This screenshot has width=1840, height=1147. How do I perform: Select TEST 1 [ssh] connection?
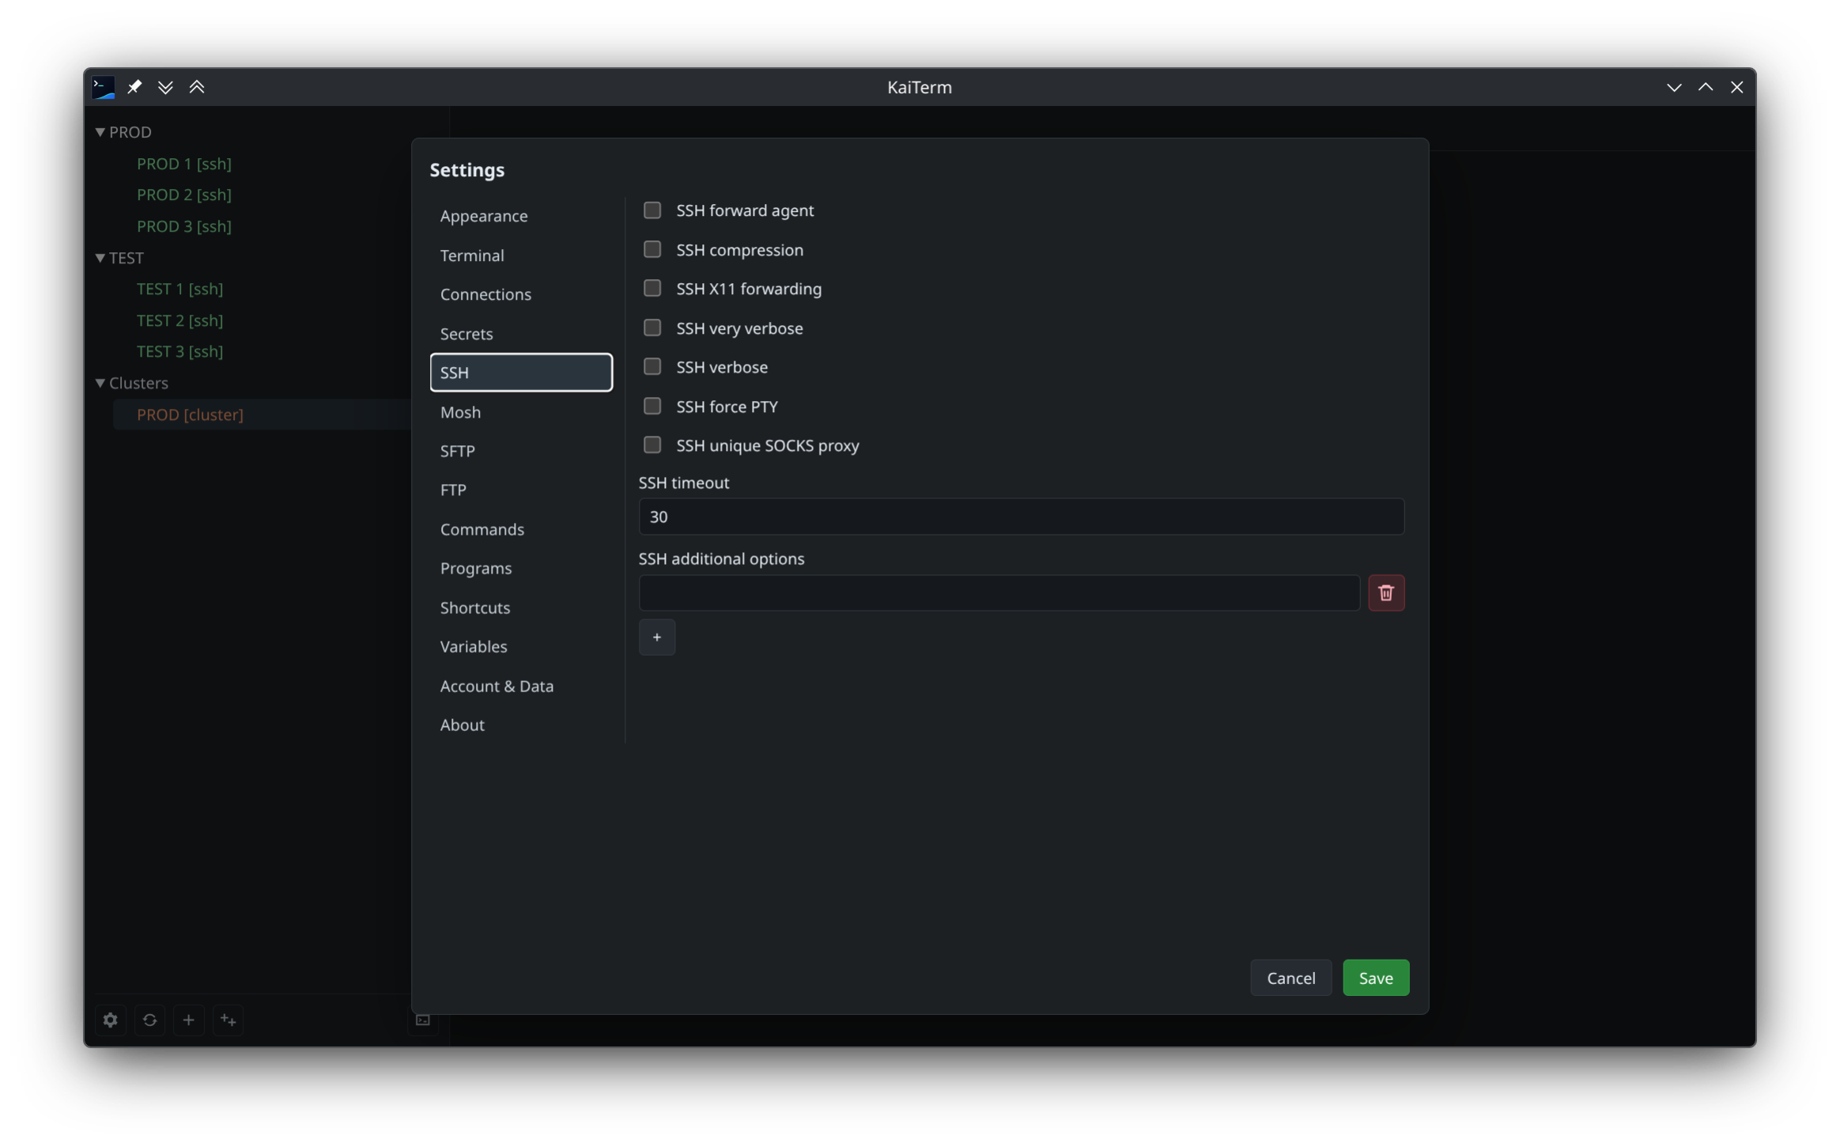pyautogui.click(x=179, y=289)
